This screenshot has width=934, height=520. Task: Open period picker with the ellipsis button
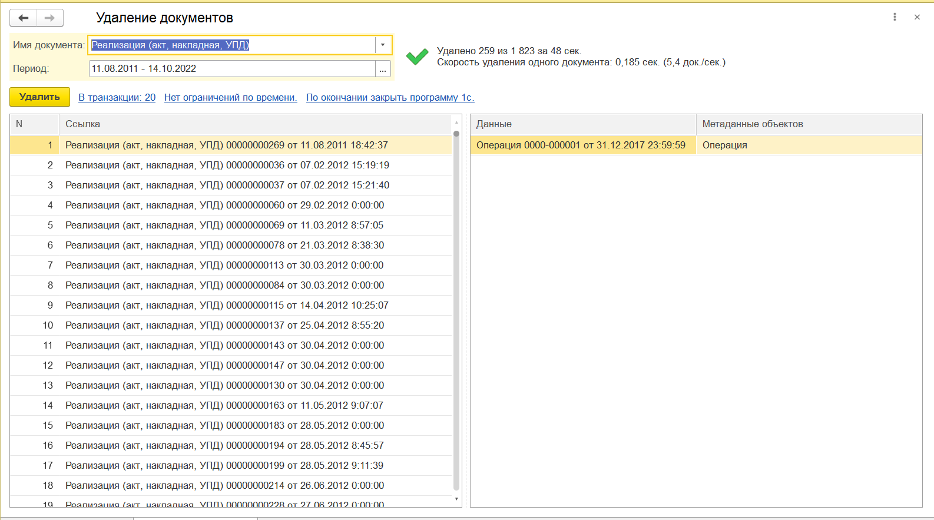coord(383,69)
